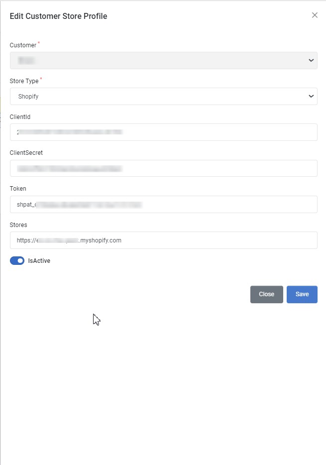Close the edit profile dialog
Image resolution: width=326 pixels, height=465 pixels.
266,294
